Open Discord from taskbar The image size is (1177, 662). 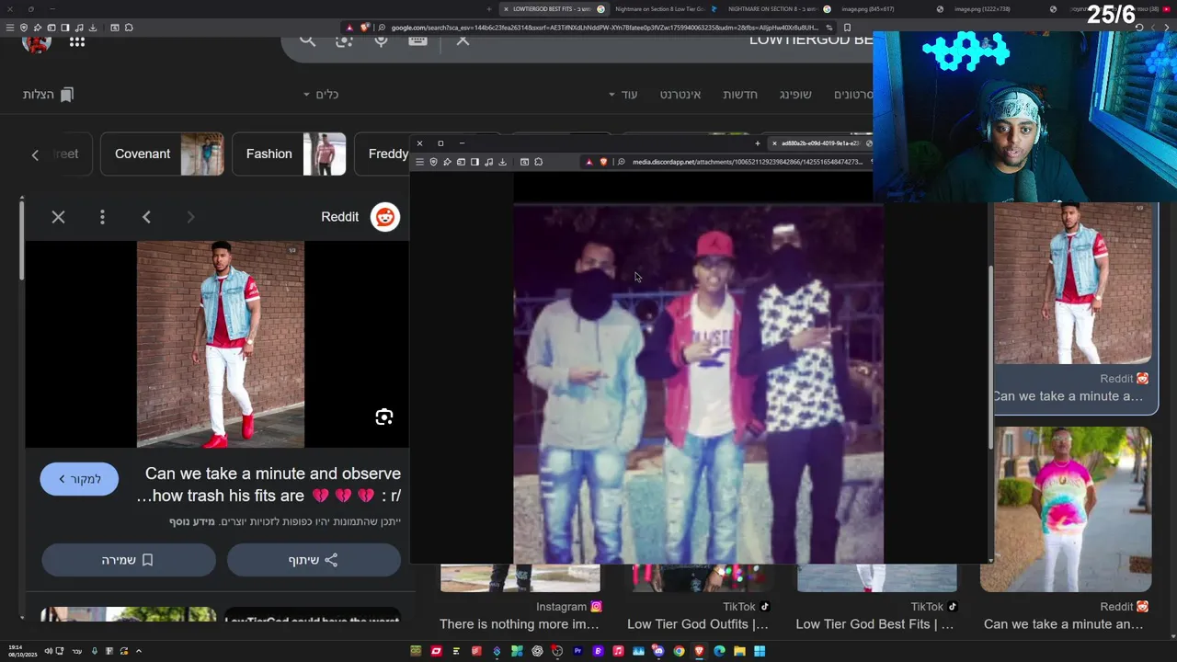point(658,651)
